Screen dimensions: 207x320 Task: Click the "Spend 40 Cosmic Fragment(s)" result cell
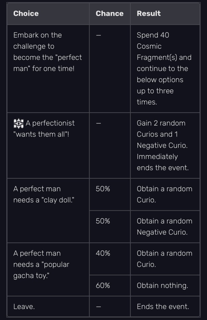tap(164, 68)
